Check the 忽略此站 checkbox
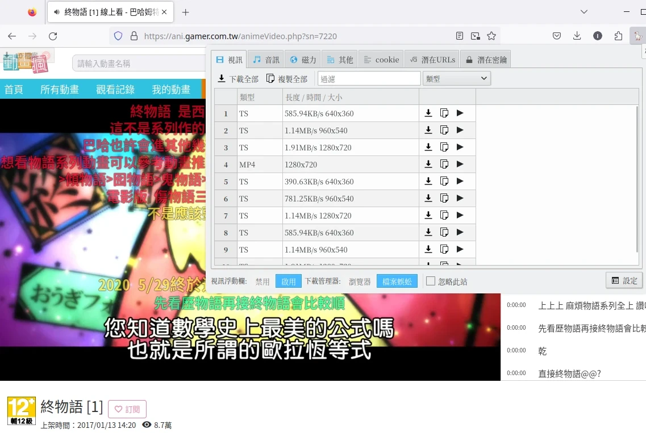 click(431, 281)
